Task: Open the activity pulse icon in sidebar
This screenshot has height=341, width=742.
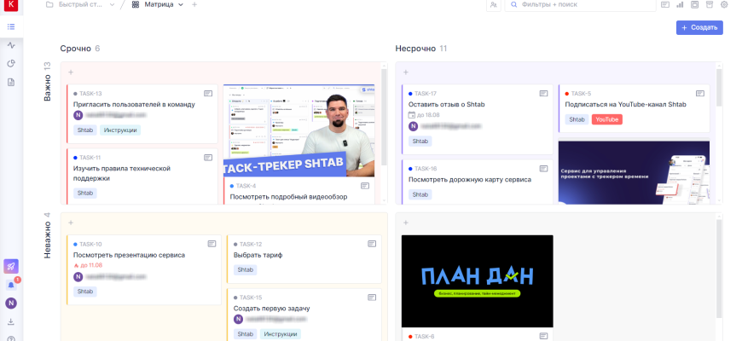Action: point(11,45)
